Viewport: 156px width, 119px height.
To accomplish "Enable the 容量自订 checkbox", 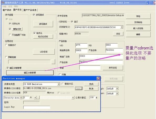I will click(6, 45).
